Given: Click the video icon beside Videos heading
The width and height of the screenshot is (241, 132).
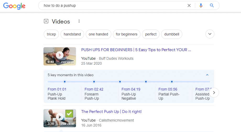Looking at the screenshot, I should 46,21.
